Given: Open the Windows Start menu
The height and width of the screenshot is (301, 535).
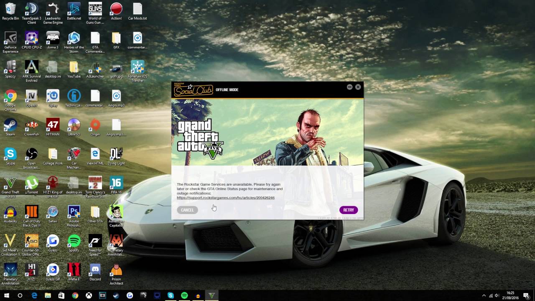Looking at the screenshot, I should pyautogui.click(x=7, y=296).
